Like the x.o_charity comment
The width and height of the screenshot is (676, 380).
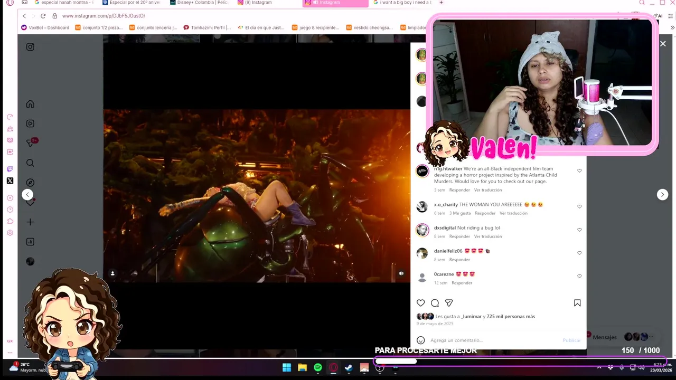pos(579,207)
